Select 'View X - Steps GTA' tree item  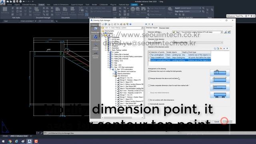point(126,82)
